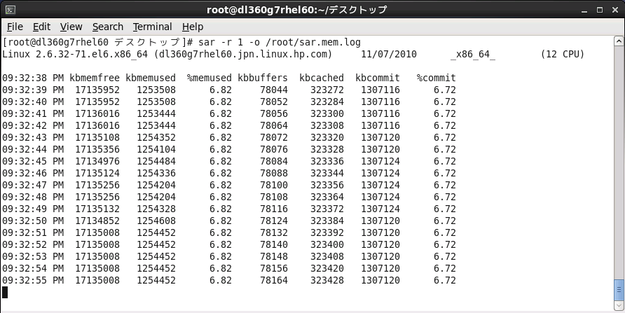Click kbcached value 323420
Image resolution: width=625 pixels, height=313 pixels.
pos(327,268)
